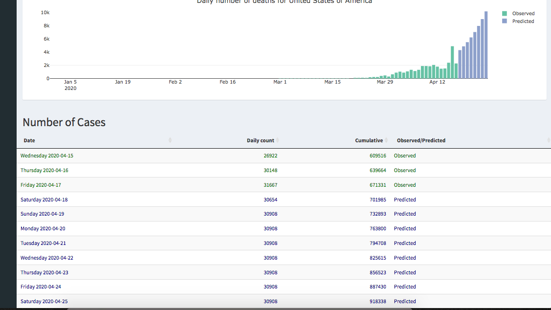This screenshot has width=551, height=310.
Task: Click the tall green observed spike bar
Action: click(x=452, y=63)
